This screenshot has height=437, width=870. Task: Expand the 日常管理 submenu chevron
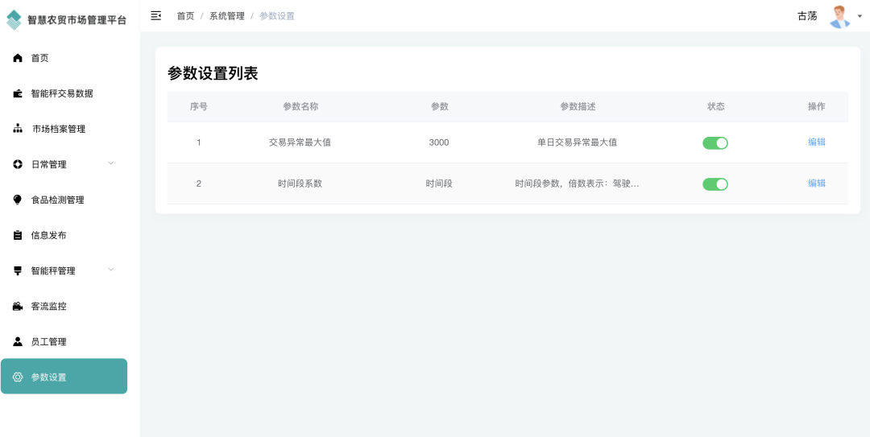coord(111,163)
